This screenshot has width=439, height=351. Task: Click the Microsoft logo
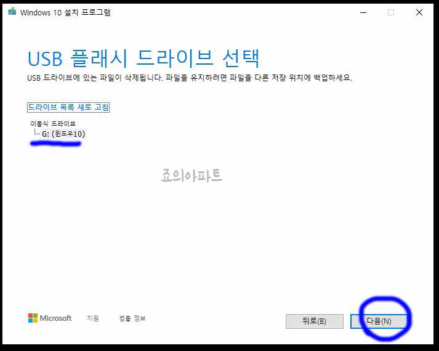coord(50,318)
